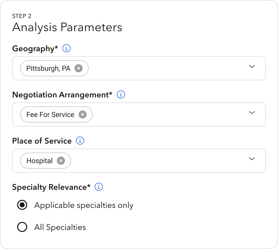Click empty area in the Geography field
This screenshot has height=249, width=278.
[164, 68]
